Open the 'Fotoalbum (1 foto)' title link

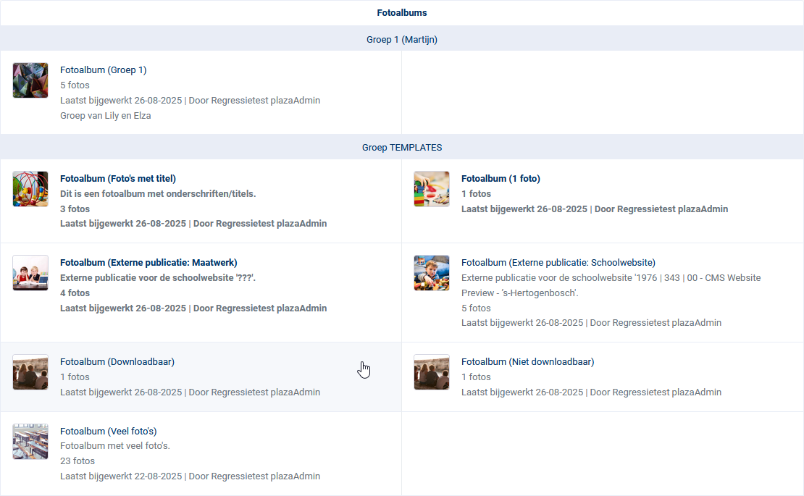point(501,179)
